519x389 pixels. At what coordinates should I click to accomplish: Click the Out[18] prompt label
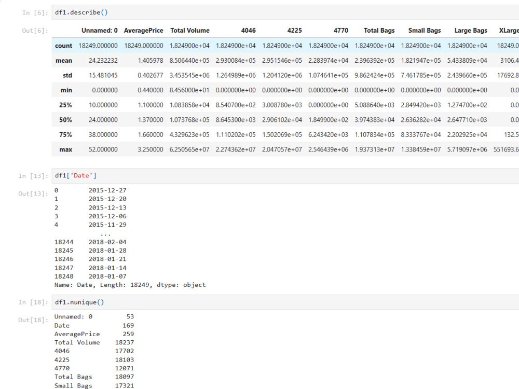click(33, 320)
